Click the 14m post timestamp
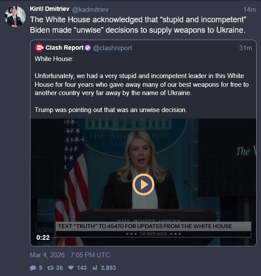Image resolution: width=261 pixels, height=276 pixels. 249,10
